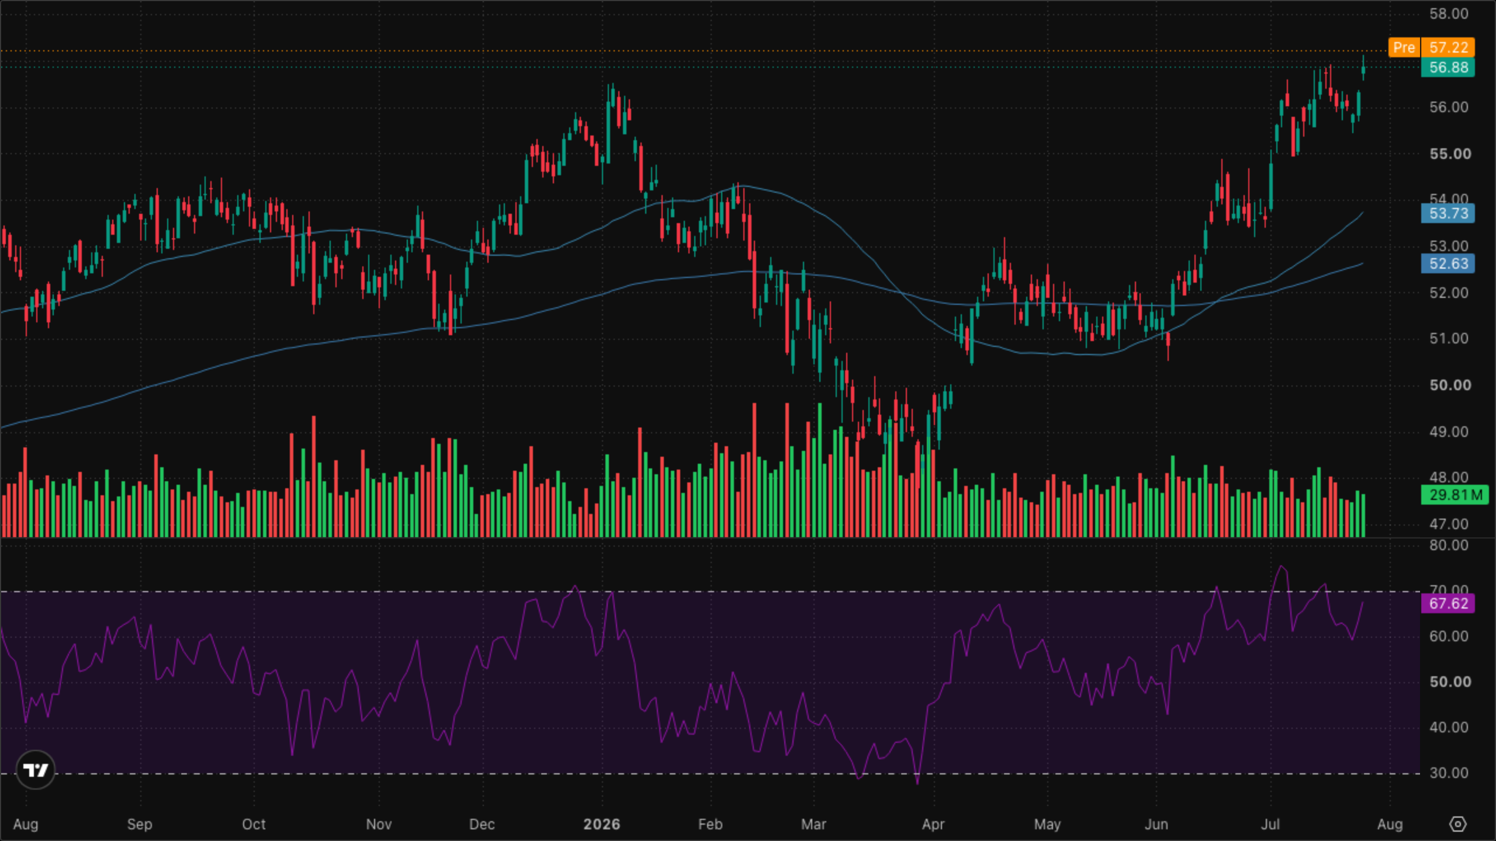Click the 55.00 price axis level

1450,154
